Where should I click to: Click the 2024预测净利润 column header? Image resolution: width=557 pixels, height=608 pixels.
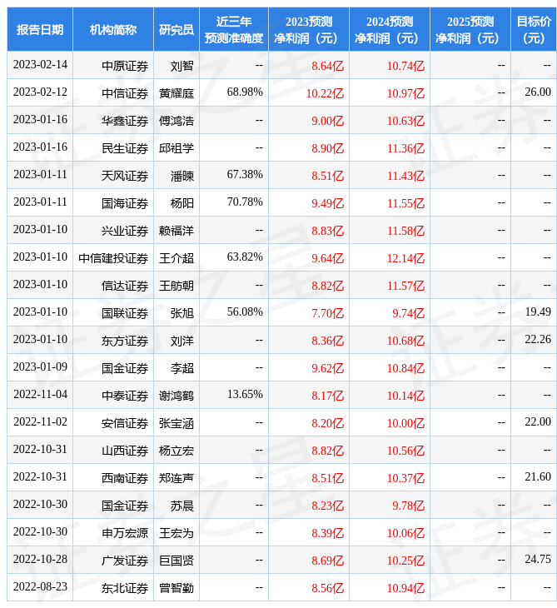(389, 29)
